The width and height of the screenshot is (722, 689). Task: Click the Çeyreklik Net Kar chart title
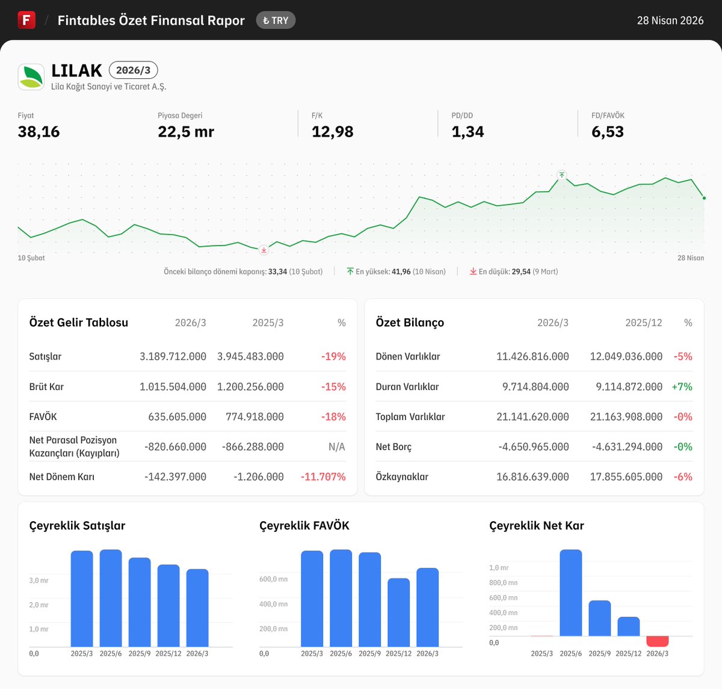coord(537,525)
